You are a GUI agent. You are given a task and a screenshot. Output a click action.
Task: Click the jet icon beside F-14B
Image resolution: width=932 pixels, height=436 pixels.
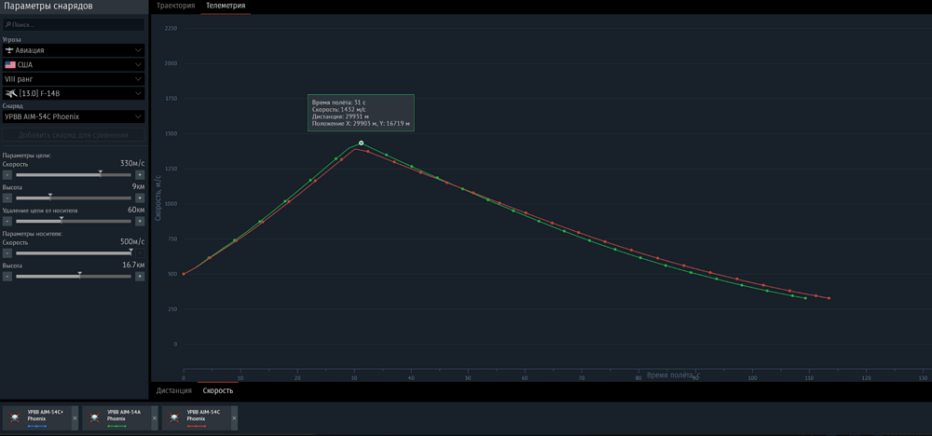point(10,93)
